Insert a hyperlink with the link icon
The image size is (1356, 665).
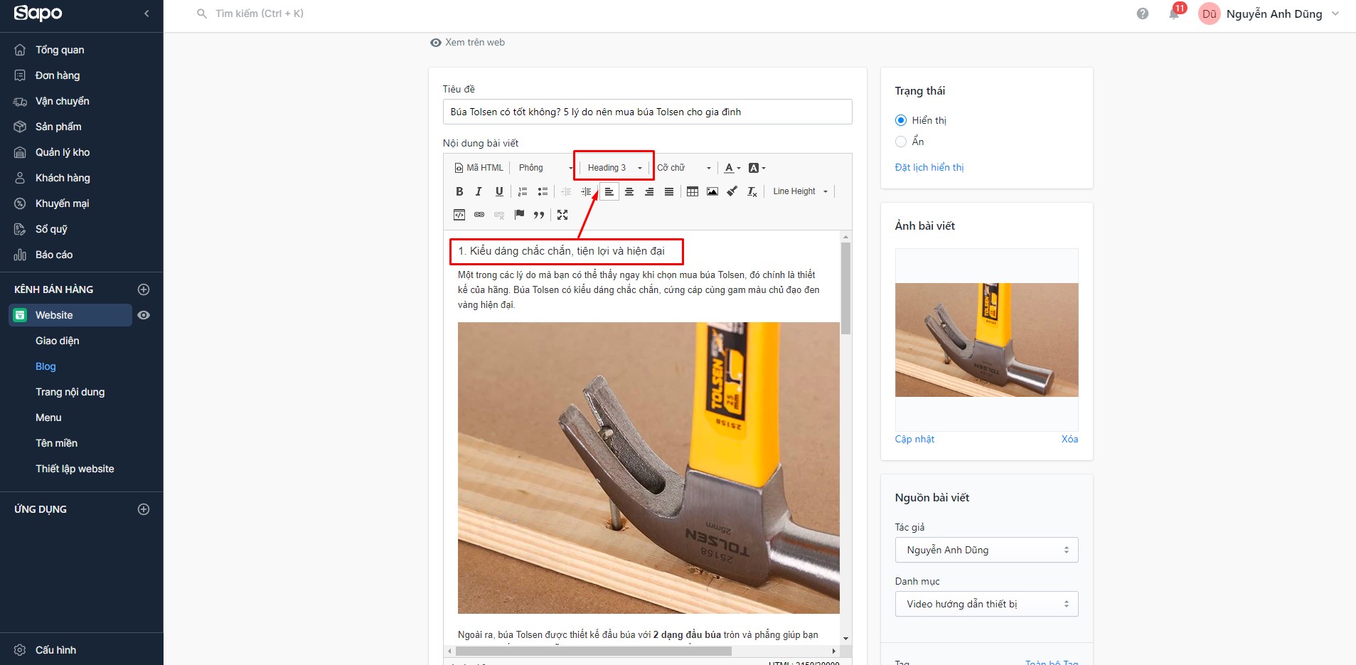point(479,215)
